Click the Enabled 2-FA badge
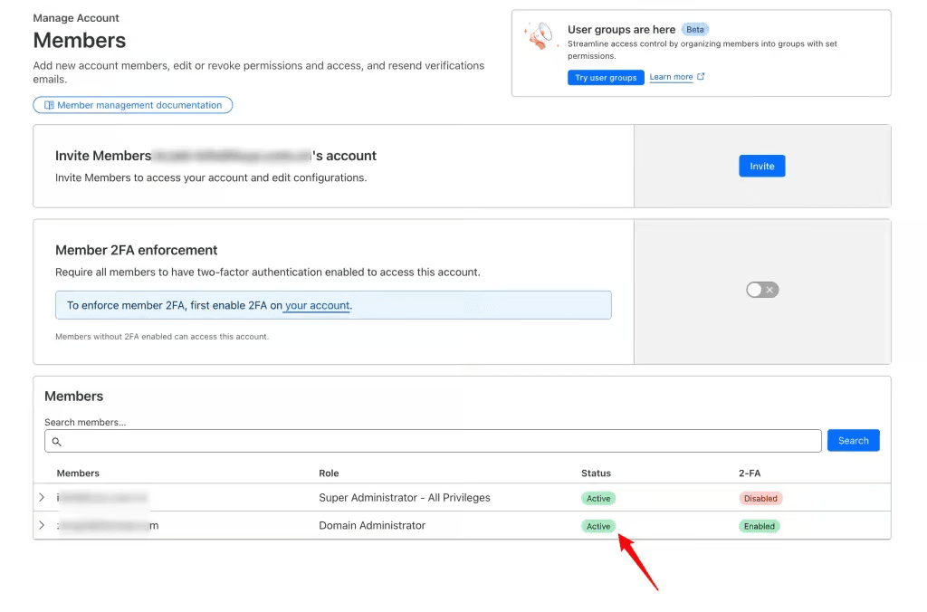927x612 pixels. click(x=759, y=526)
